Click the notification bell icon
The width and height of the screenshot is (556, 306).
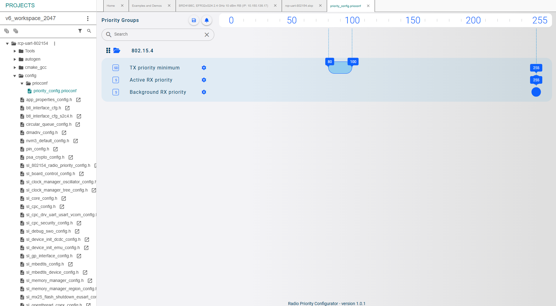(x=207, y=20)
